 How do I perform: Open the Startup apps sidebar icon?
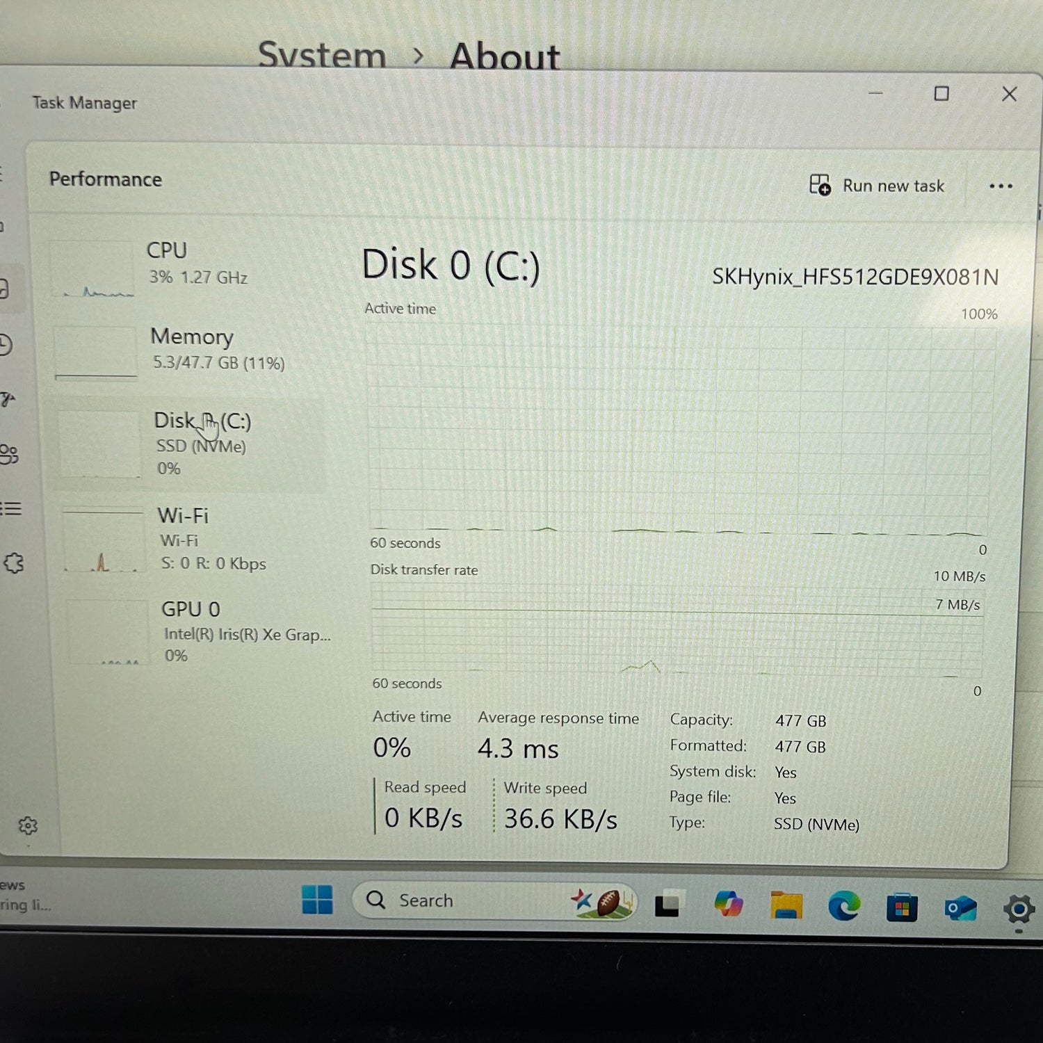point(8,398)
